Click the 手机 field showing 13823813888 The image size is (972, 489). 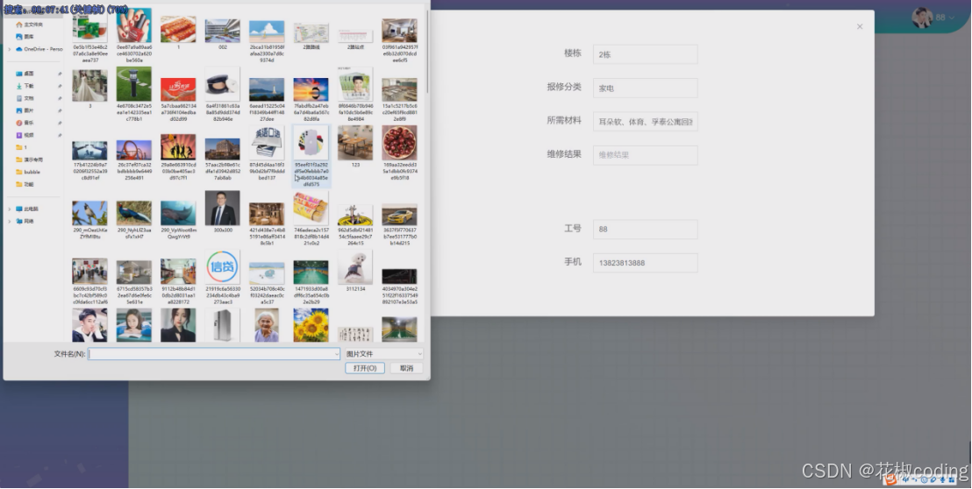645,262
